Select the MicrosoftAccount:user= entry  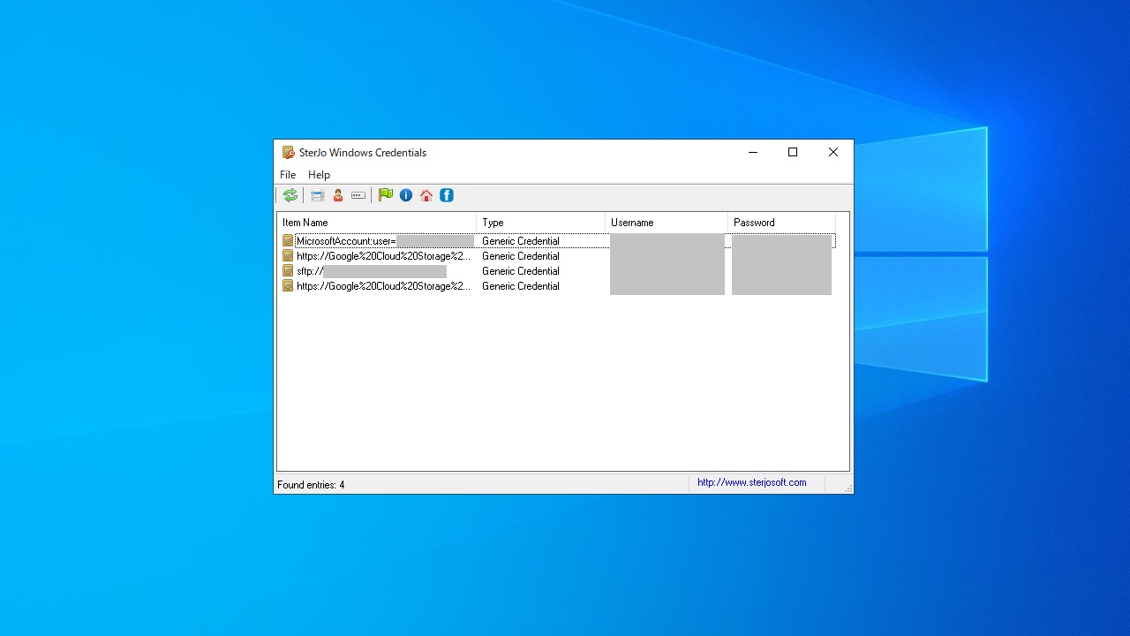pos(346,241)
